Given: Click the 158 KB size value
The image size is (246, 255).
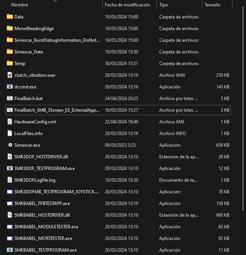Looking at the screenshot, I should 223,203.
